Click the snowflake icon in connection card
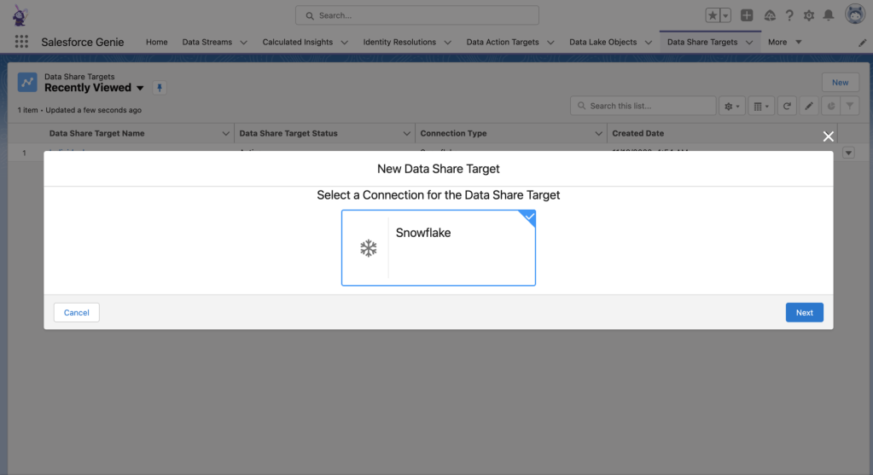This screenshot has width=873, height=475. point(368,248)
